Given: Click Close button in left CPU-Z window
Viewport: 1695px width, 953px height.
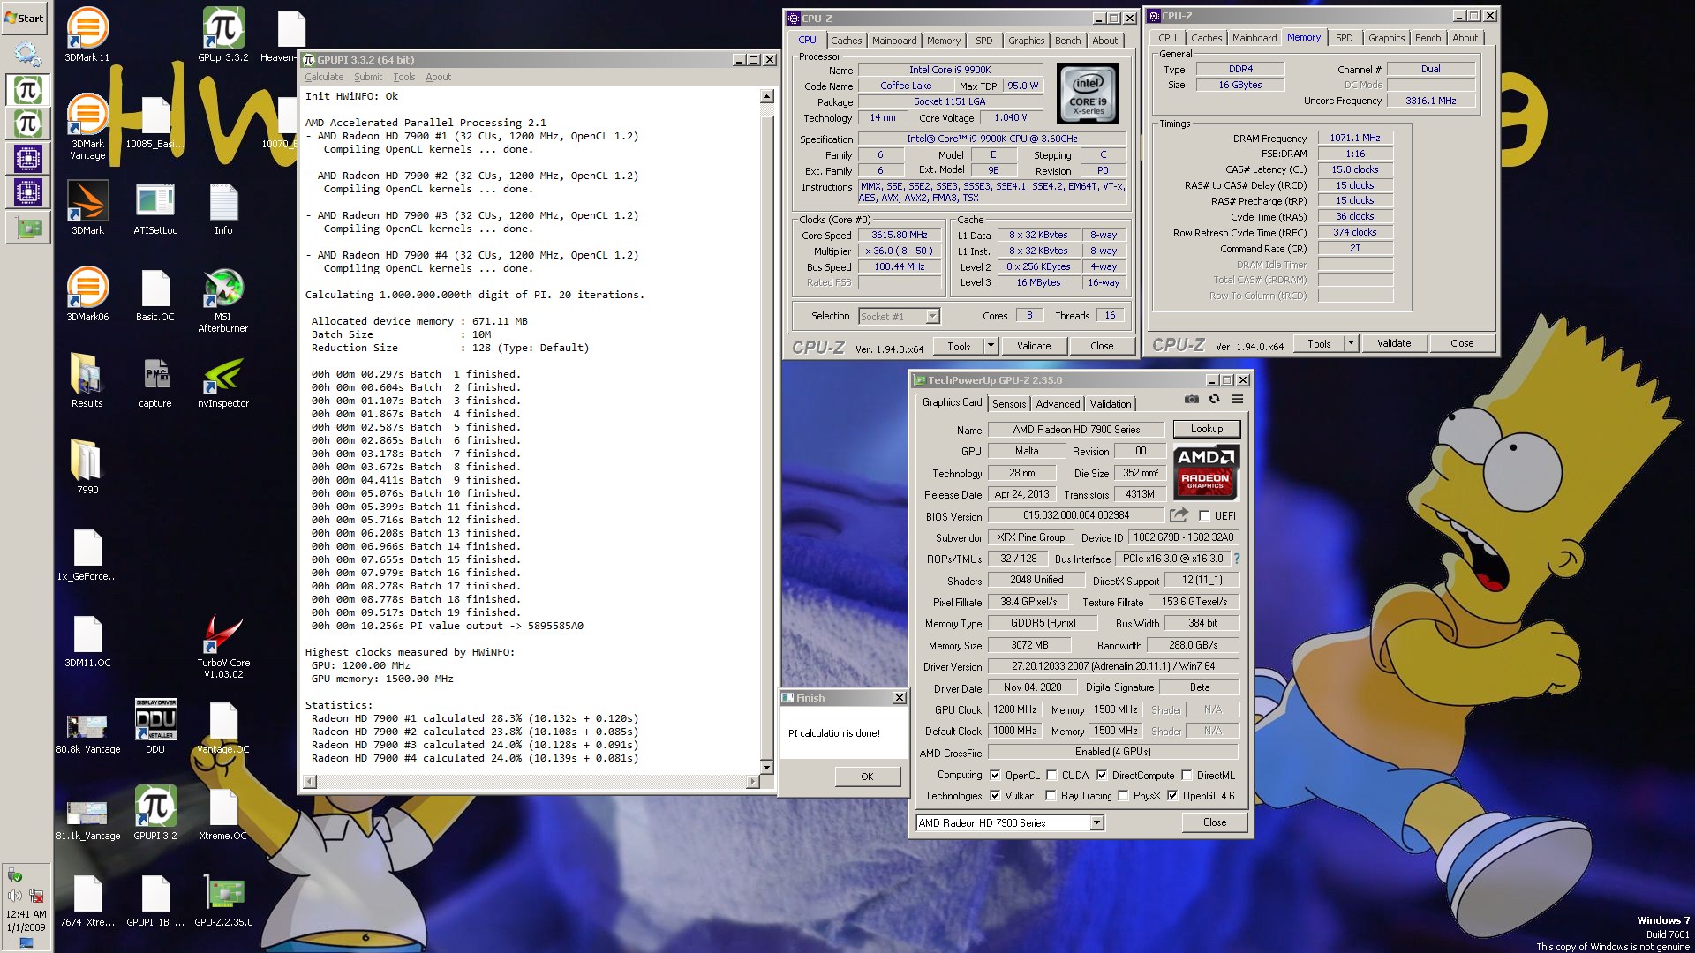Looking at the screenshot, I should coord(1102,346).
